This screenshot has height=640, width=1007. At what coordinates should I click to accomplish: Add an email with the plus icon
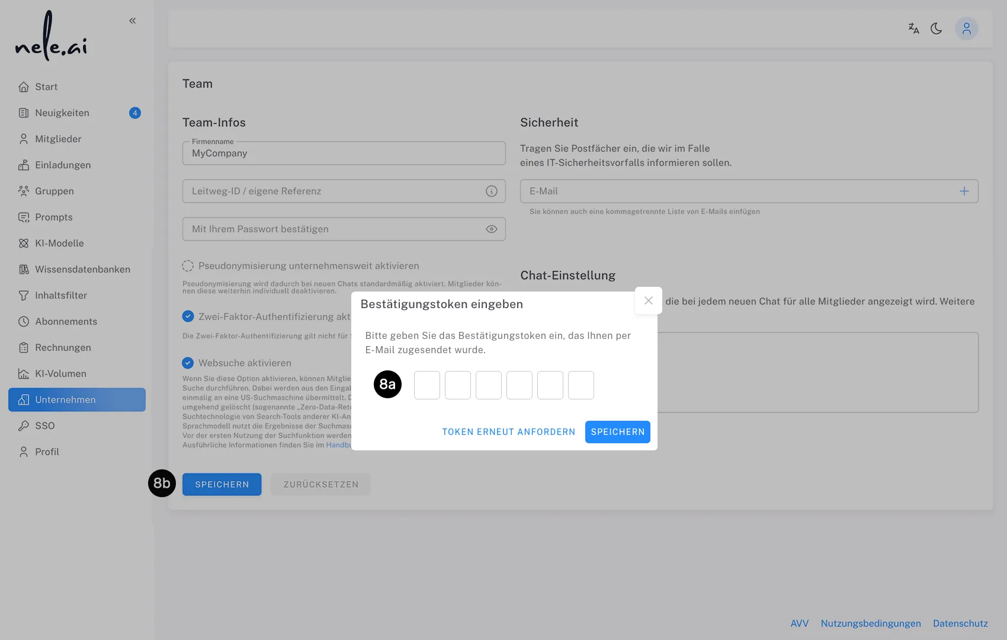pos(964,191)
